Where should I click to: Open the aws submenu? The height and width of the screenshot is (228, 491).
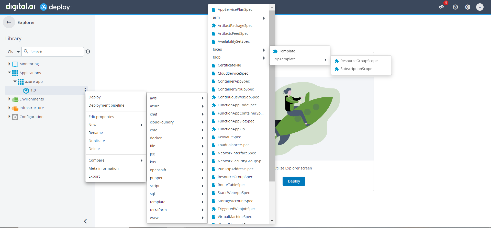pyautogui.click(x=177, y=98)
